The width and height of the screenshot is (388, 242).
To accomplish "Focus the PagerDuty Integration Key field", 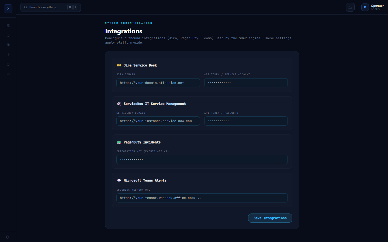I will 202,159.
